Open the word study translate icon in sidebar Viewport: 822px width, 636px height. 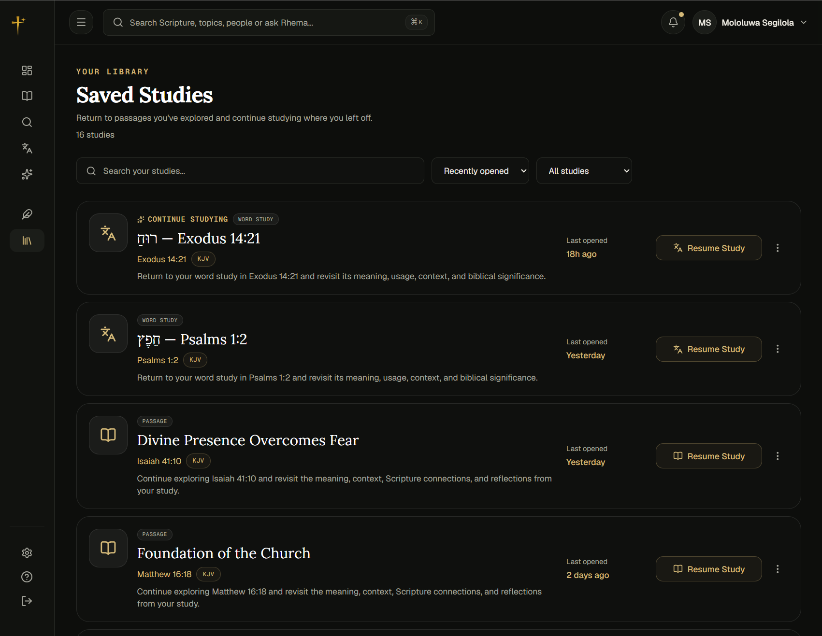tap(27, 148)
